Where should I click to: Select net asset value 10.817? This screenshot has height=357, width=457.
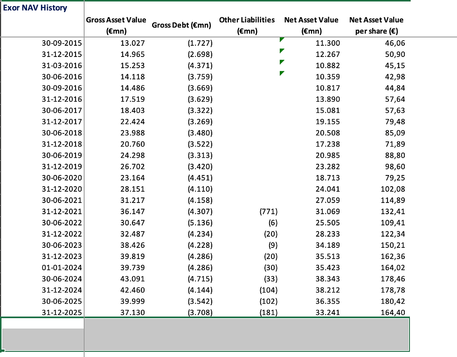pos(327,88)
